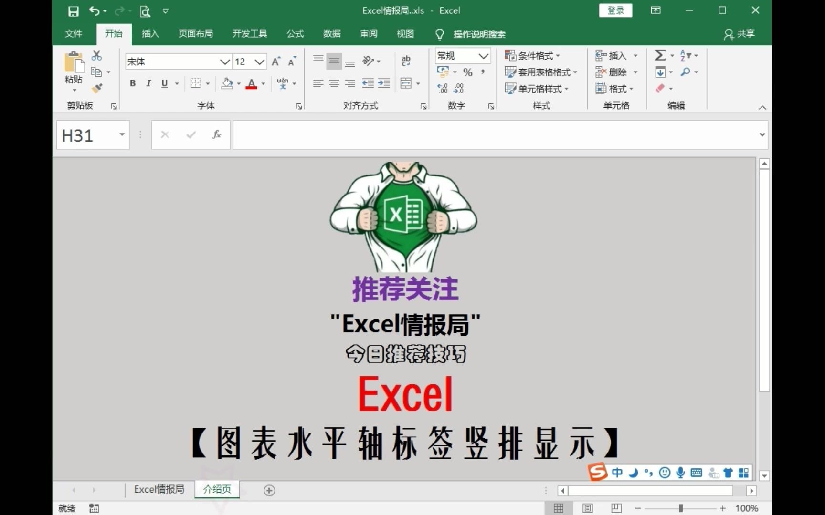Click the Fill down arrow icon
825x515 pixels.
[660, 72]
